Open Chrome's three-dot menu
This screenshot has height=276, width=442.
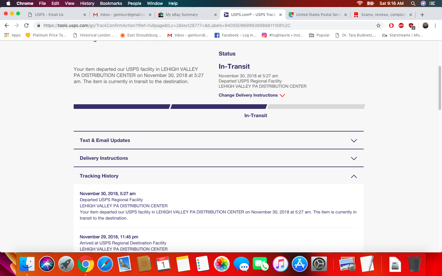(x=435, y=25)
